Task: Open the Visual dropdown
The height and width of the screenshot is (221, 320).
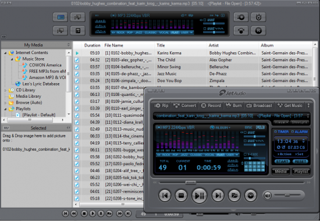Action: pyautogui.click(x=281, y=122)
